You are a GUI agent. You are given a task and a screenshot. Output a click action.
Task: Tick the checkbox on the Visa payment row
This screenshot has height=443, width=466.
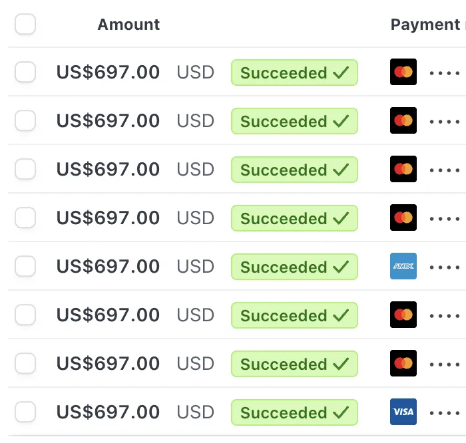point(25,412)
